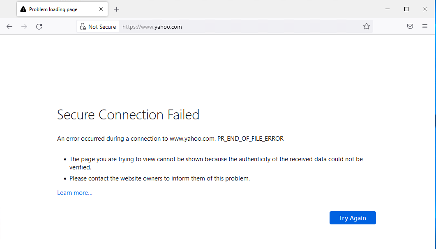Click the Not Secure label
Image resolution: width=436 pixels, height=249 pixels.
click(x=102, y=27)
